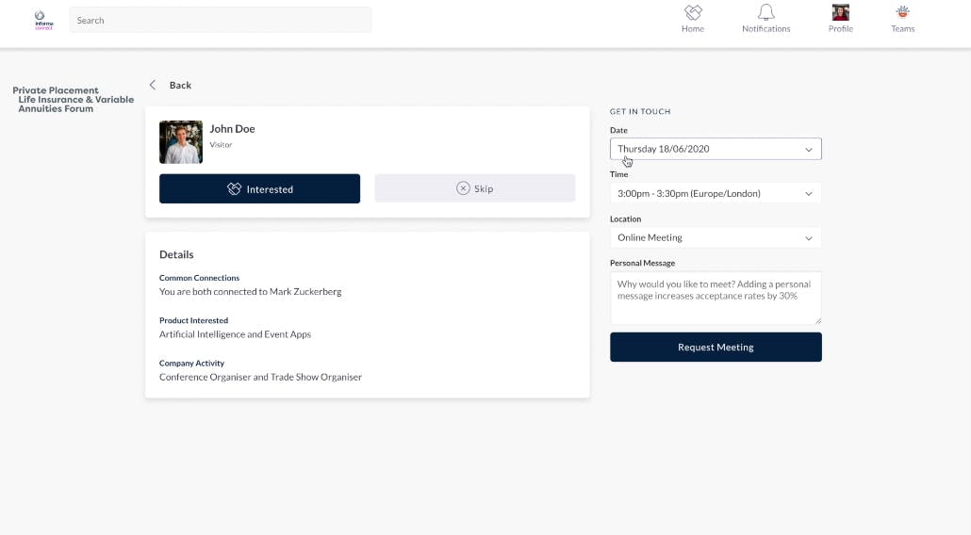Open the Teams icon
Image resolution: width=971 pixels, height=535 pixels.
pyautogui.click(x=902, y=12)
